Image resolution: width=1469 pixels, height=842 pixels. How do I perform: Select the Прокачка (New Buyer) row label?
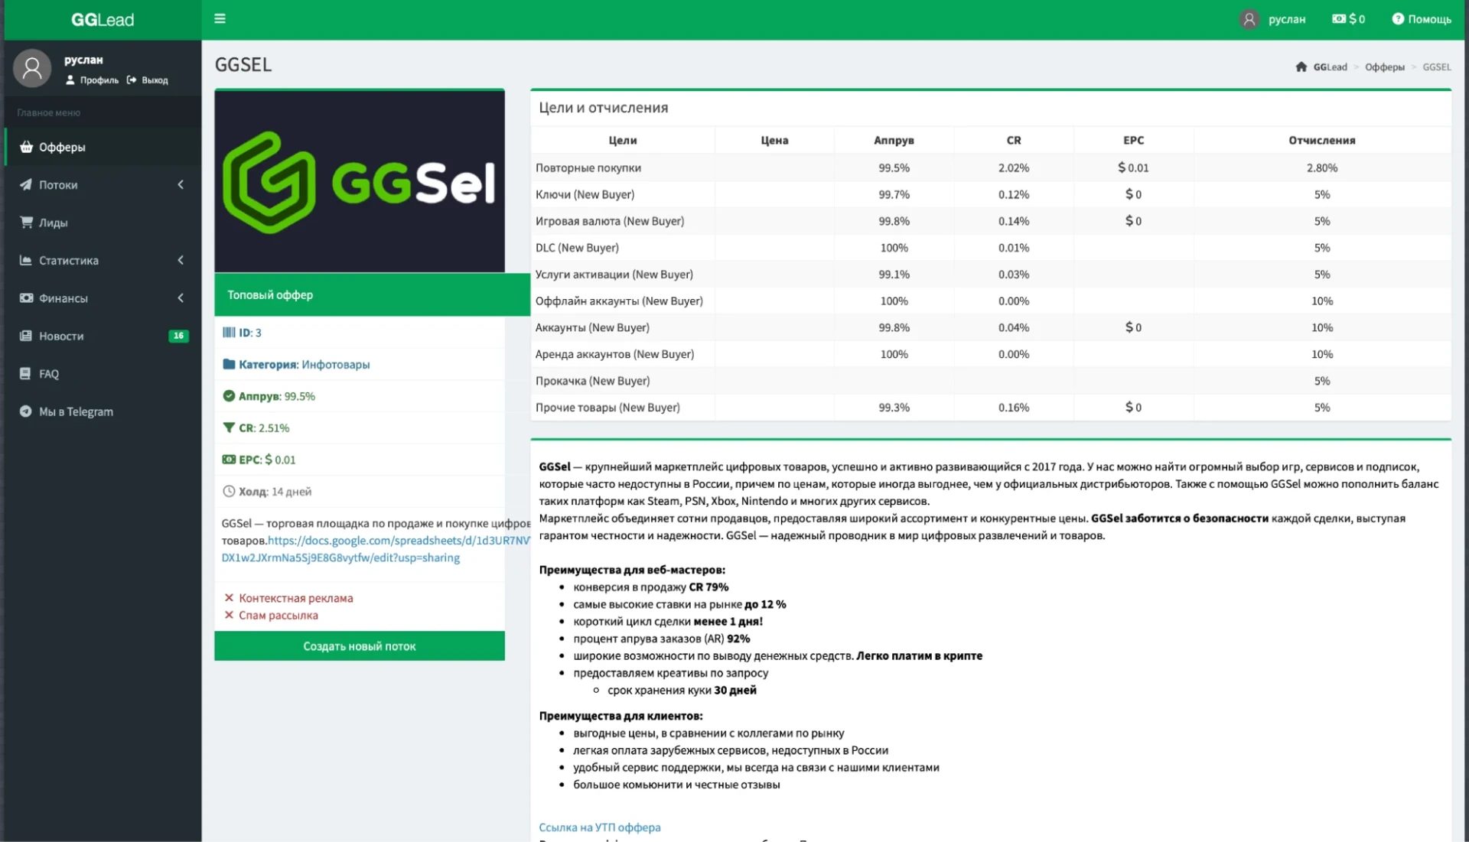click(x=592, y=382)
